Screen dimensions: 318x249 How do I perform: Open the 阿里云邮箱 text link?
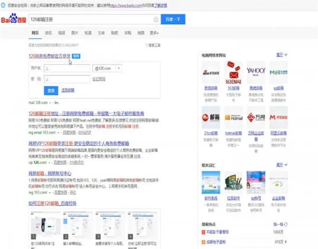278,133
